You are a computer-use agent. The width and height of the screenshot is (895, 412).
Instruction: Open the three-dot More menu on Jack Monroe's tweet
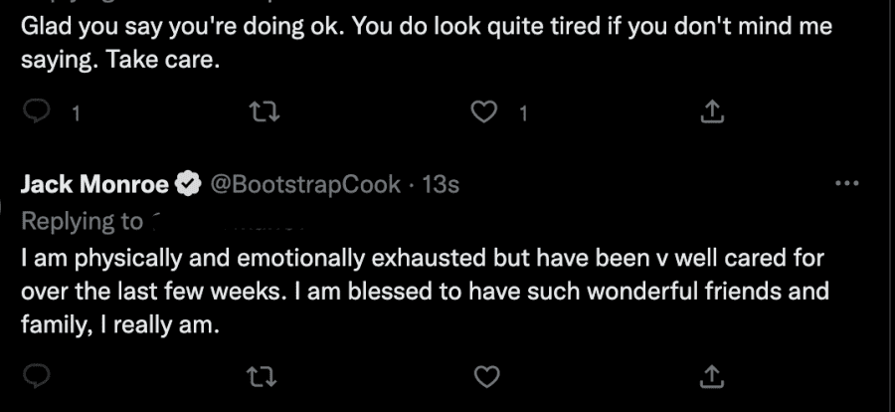pyautogui.click(x=847, y=183)
